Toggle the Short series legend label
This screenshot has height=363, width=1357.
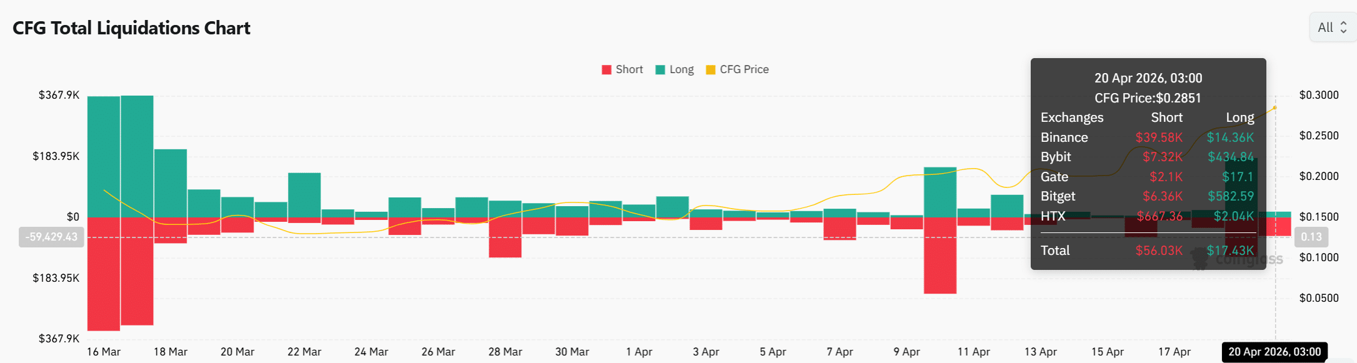point(629,70)
